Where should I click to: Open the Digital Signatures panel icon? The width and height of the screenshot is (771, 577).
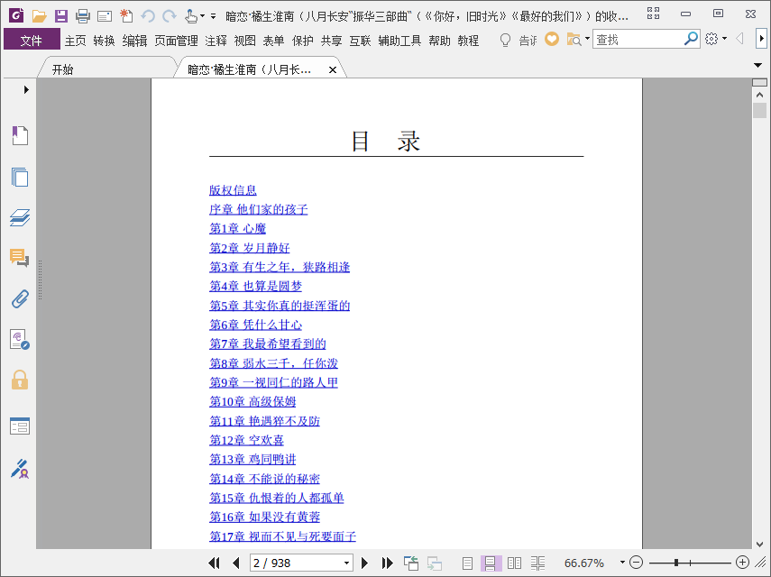tap(20, 340)
